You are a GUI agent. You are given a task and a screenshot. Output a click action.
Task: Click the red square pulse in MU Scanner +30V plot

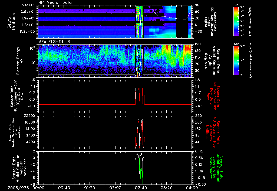tap(140, 96)
